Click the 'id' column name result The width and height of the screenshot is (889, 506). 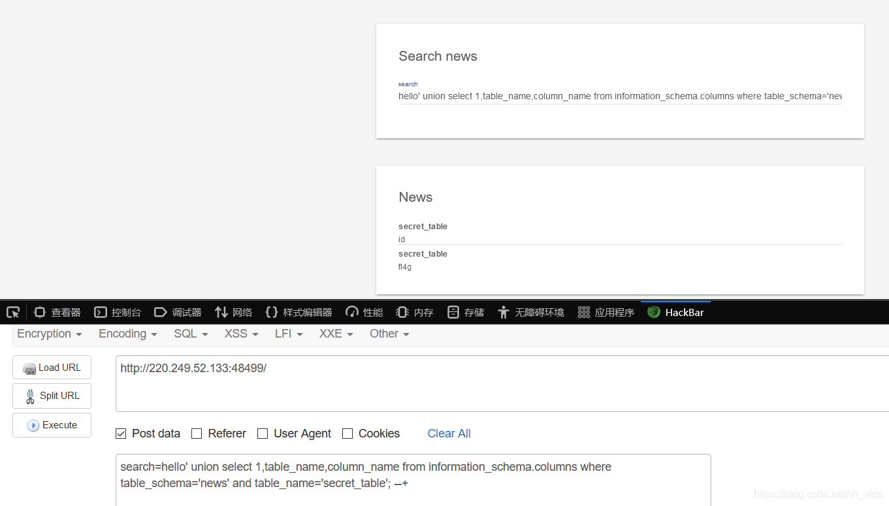(x=402, y=240)
